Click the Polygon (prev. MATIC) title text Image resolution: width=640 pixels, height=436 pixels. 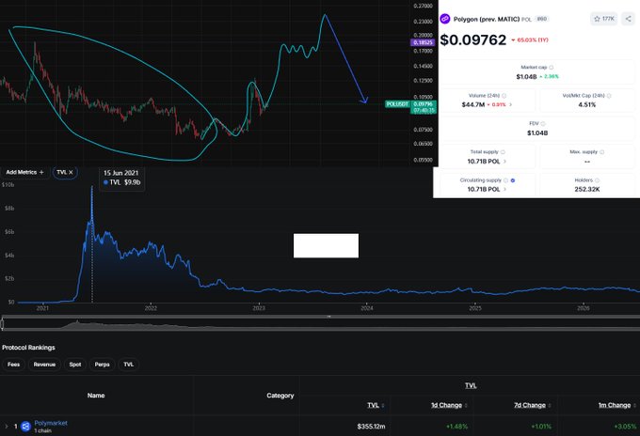click(x=487, y=19)
